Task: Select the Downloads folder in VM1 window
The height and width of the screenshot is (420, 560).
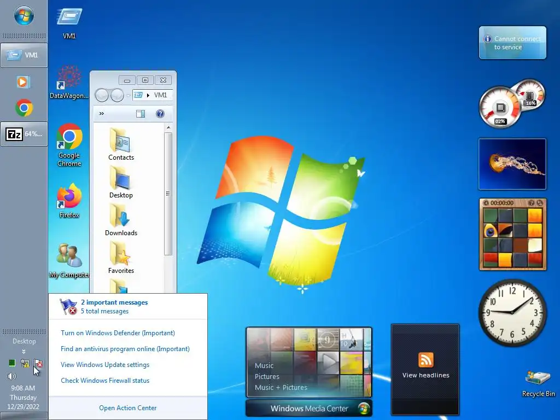Action: coord(121,220)
